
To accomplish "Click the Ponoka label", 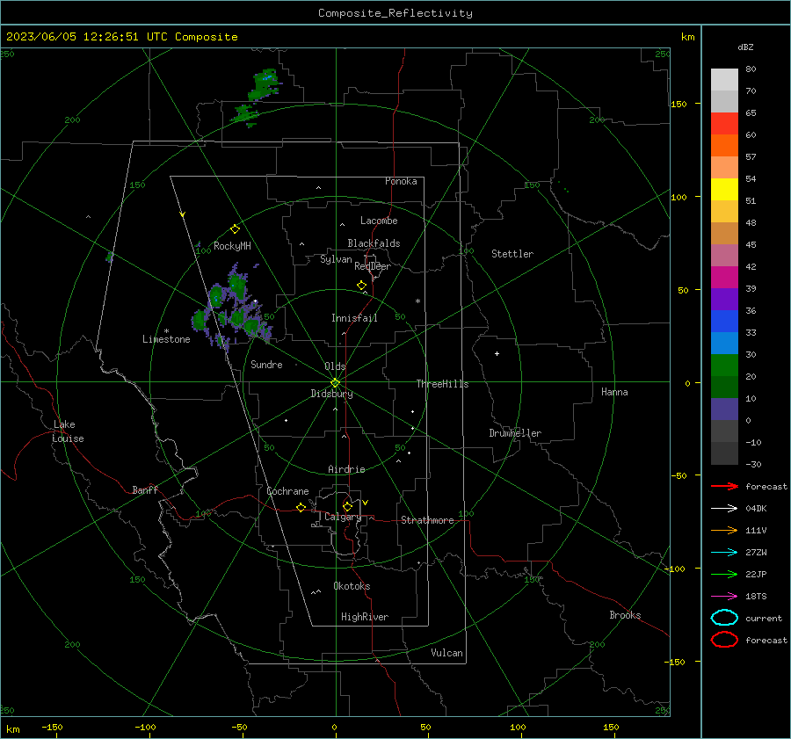I will tap(401, 181).
